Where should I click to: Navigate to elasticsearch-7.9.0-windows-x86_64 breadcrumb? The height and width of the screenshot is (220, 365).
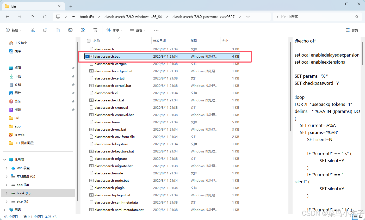(x=133, y=17)
